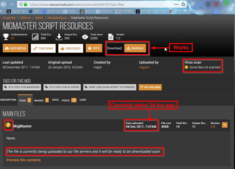Collapse the MigMaster file with the chevron

coord(225,125)
